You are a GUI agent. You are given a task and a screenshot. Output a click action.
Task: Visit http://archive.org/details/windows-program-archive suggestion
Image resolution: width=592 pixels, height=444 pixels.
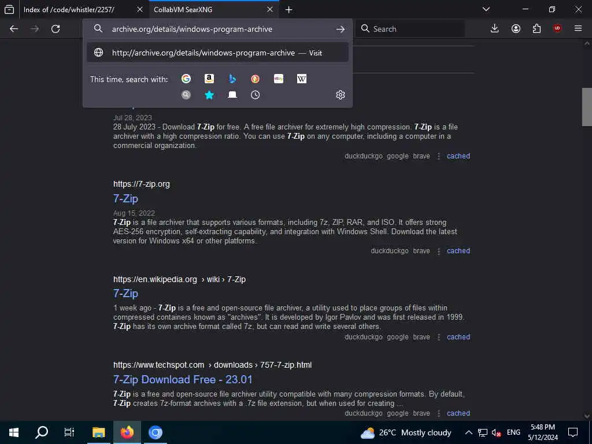[x=217, y=53]
